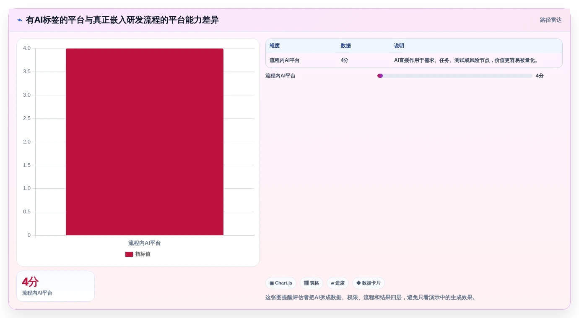Click the progress row label 流程内AI平台

click(280, 76)
